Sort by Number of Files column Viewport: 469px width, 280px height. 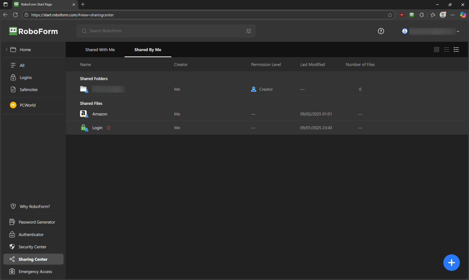[360, 65]
